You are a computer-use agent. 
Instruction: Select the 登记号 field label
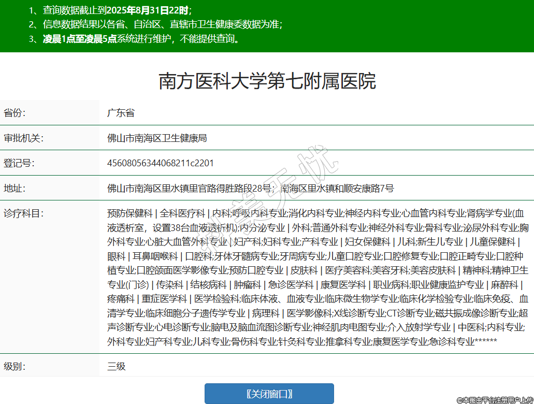click(19, 163)
